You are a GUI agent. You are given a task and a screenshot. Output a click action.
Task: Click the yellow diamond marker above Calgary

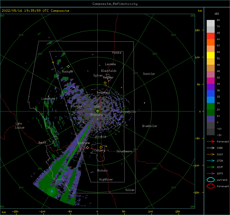(101, 147)
